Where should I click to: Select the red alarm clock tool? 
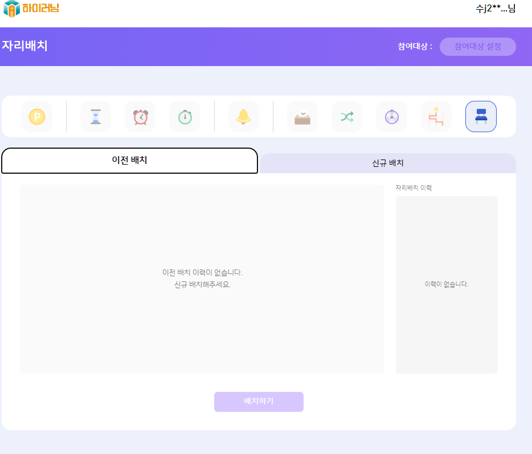140,117
